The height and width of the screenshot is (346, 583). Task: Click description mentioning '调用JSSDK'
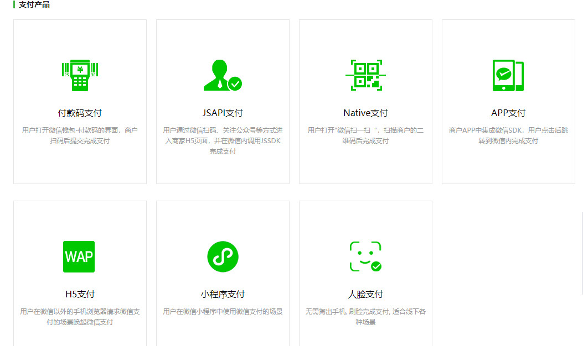pyautogui.click(x=223, y=141)
